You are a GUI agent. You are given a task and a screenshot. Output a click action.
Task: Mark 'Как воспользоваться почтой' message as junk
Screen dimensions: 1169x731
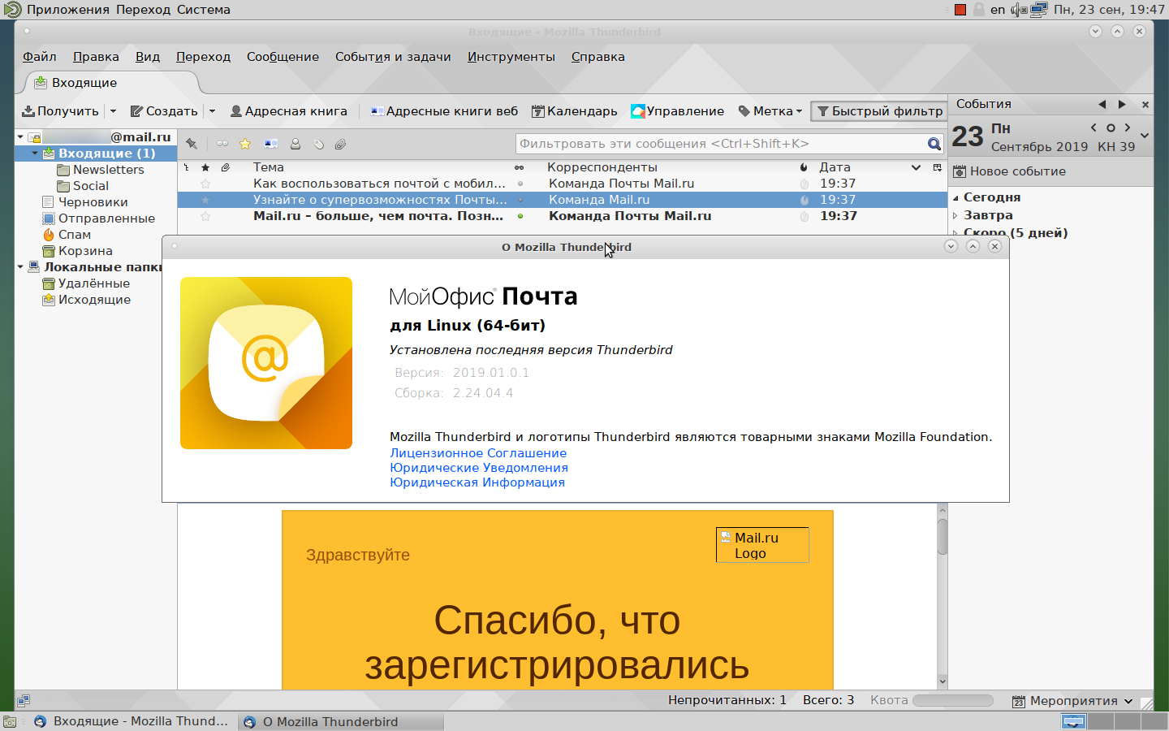(x=804, y=184)
